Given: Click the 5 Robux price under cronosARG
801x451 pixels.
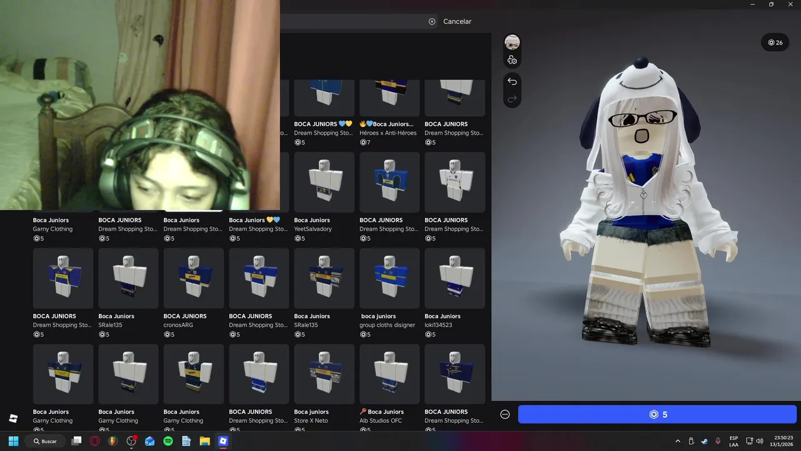Looking at the screenshot, I should [169, 334].
